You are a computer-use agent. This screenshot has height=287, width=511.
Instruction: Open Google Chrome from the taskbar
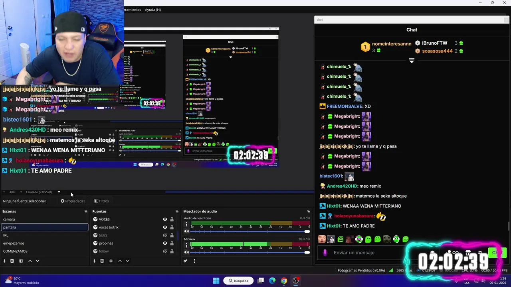point(284,281)
